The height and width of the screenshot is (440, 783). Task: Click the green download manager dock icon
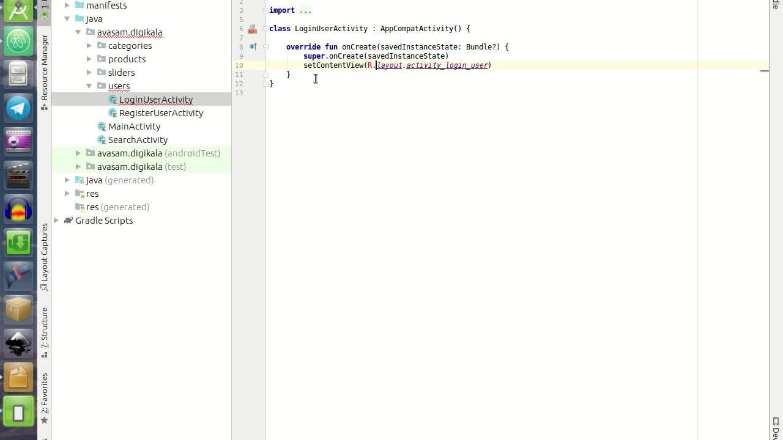point(18,243)
